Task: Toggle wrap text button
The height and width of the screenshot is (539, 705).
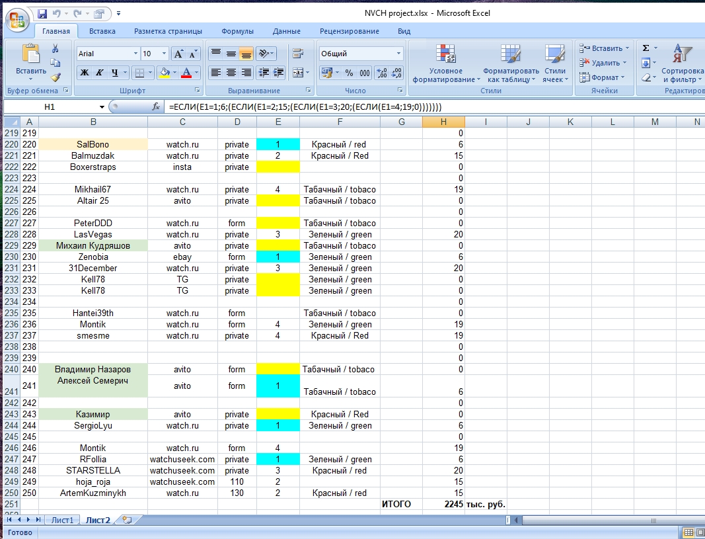Action: [x=297, y=54]
